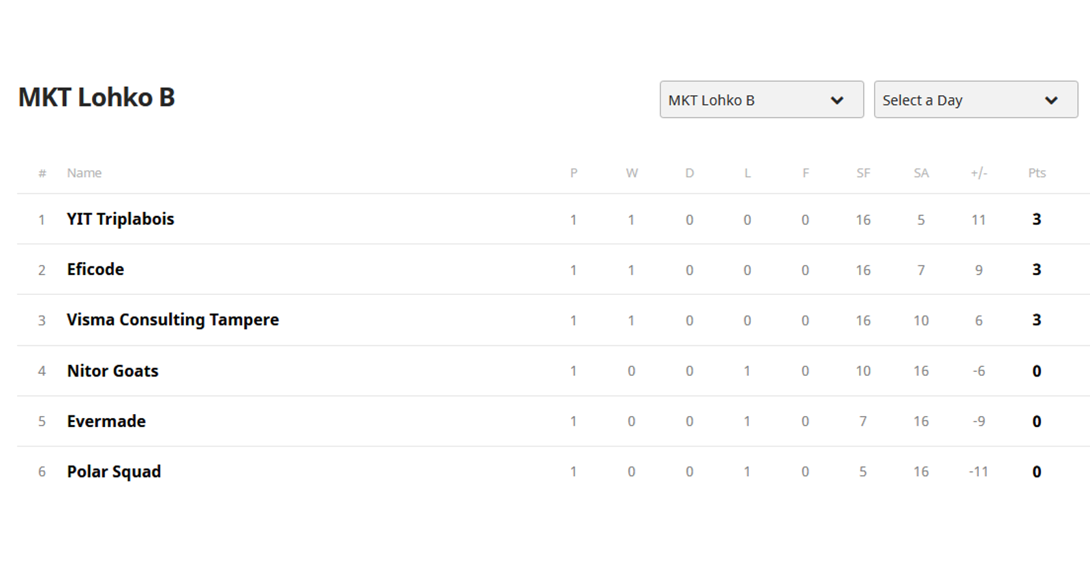Screen dimensions: 1090x572
Task: Click YIT Triplabois points value 3
Action: click(x=1036, y=219)
